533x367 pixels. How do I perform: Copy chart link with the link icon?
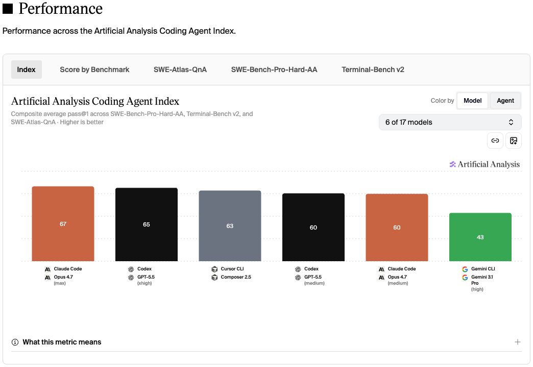pyautogui.click(x=495, y=141)
